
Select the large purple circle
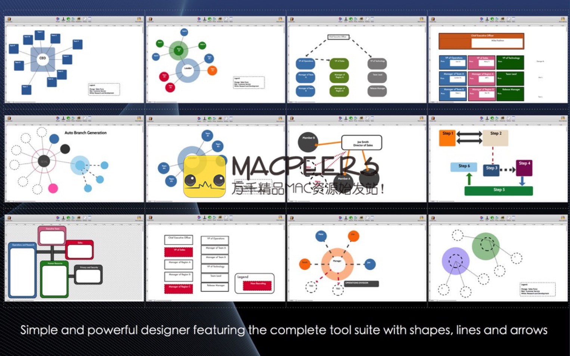click(x=455, y=261)
